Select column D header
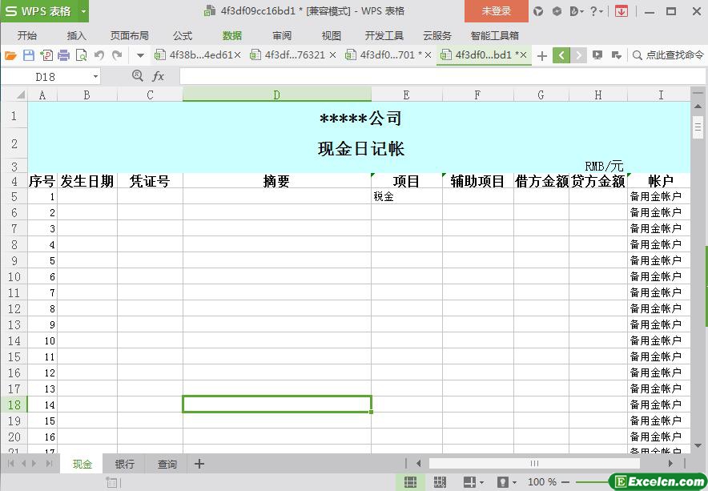Screen dimensions: 708x491 point(276,95)
